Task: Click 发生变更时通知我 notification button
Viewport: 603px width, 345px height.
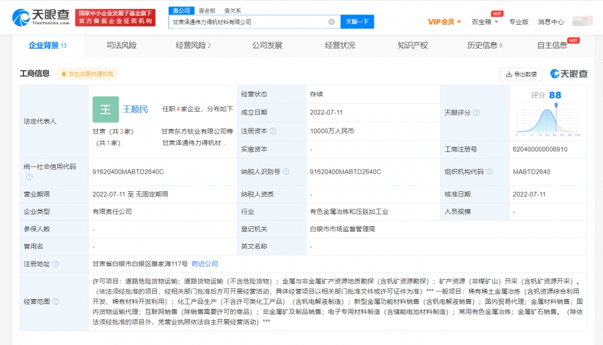Action: point(87,74)
